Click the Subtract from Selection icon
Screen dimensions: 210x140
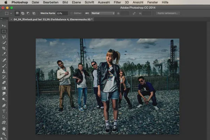coord(28,13)
